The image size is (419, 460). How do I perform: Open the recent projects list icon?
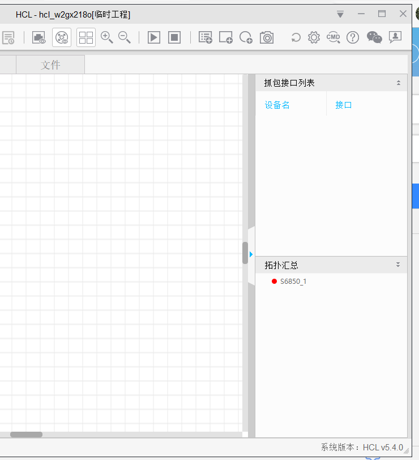8,38
